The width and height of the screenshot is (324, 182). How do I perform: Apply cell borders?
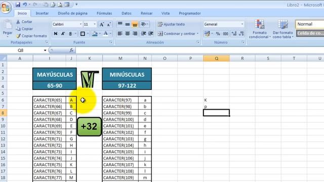click(83, 33)
